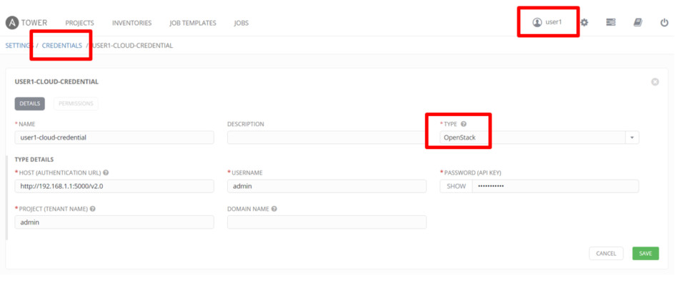
Task: Open Job Templates navigation item
Action: click(193, 23)
